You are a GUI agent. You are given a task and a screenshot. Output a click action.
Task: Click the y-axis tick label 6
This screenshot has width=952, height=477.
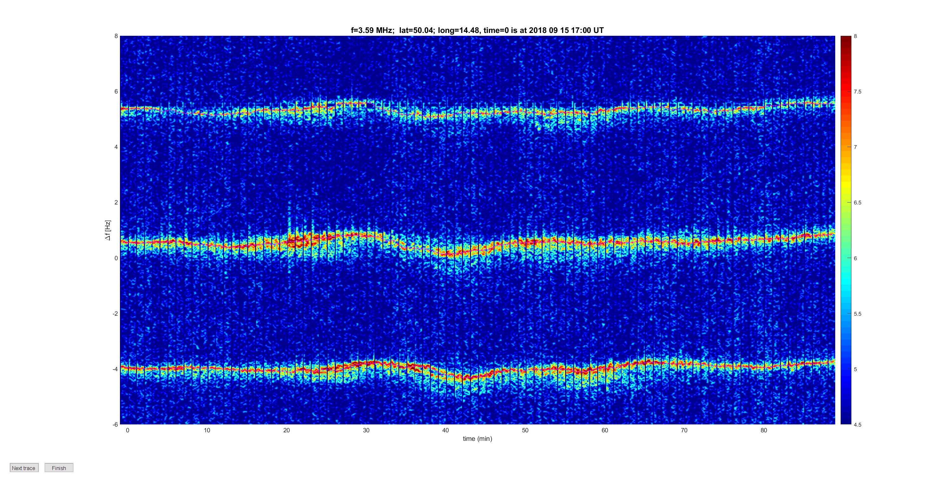(x=116, y=92)
